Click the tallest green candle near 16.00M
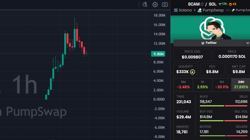Viewport: 250px width, 140px height. (75, 38)
